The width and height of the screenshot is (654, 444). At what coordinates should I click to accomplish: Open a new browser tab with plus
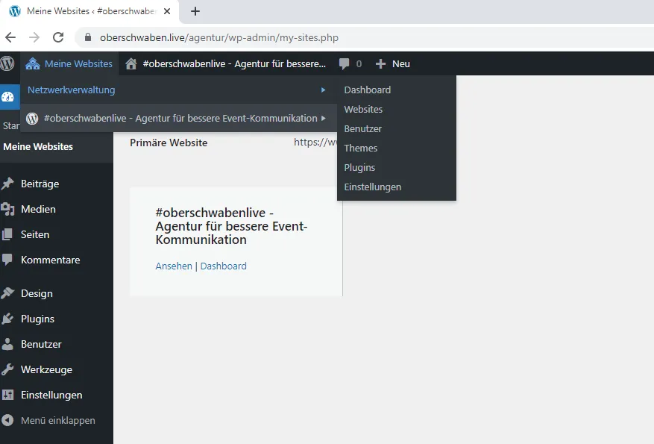(x=195, y=11)
